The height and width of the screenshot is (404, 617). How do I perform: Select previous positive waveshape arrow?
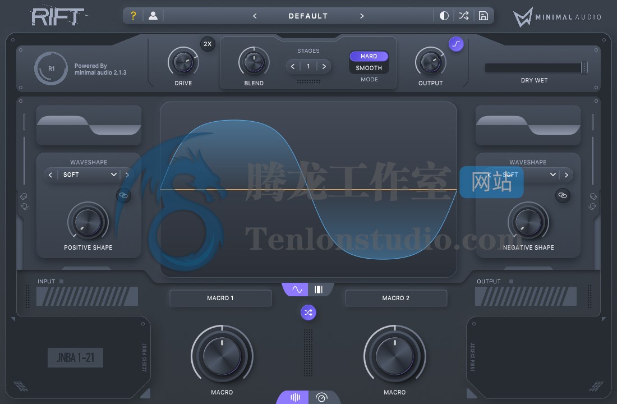point(50,175)
